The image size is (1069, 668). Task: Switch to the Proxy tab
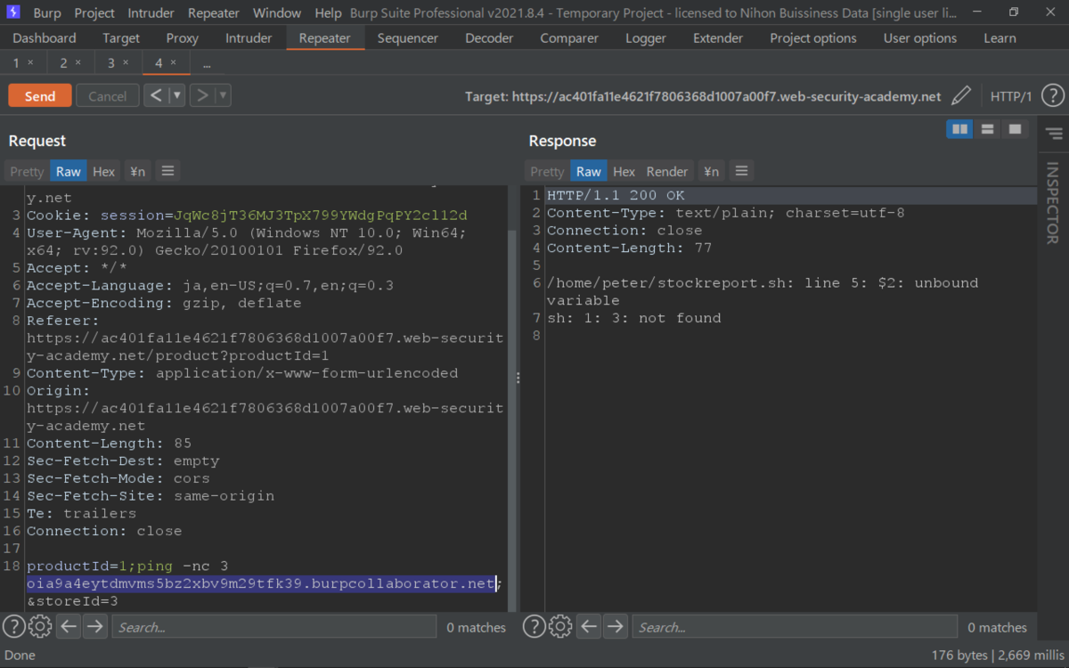pyautogui.click(x=183, y=38)
